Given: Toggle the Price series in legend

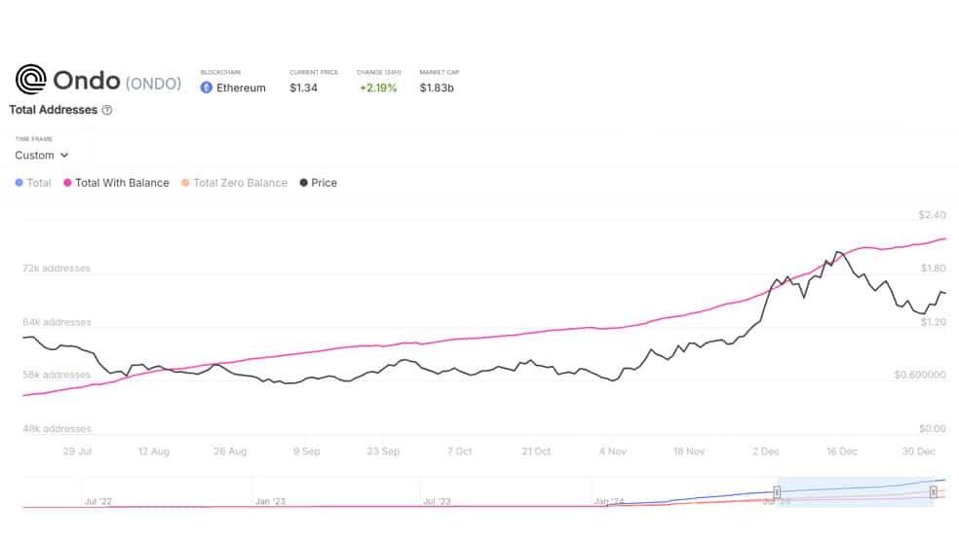Looking at the screenshot, I should (x=318, y=183).
